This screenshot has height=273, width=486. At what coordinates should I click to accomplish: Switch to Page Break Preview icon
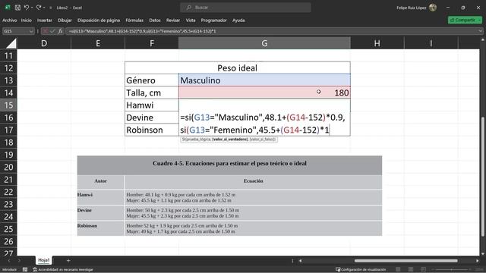click(424, 270)
